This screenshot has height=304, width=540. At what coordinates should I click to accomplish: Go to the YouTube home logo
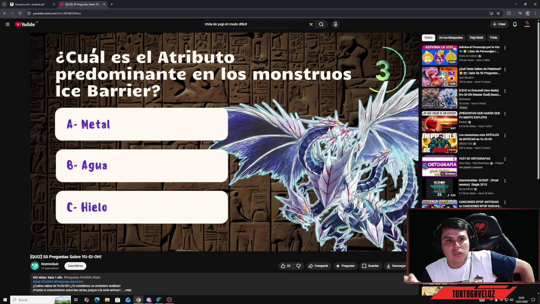[x=25, y=24]
